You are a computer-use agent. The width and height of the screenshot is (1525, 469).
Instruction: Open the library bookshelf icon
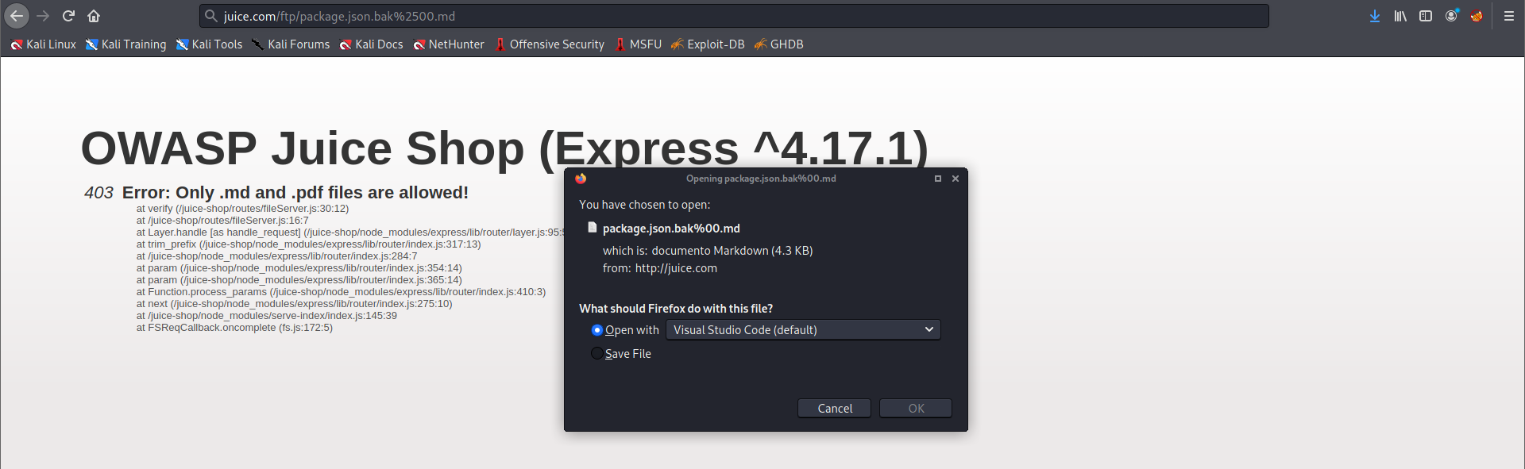click(x=1400, y=16)
